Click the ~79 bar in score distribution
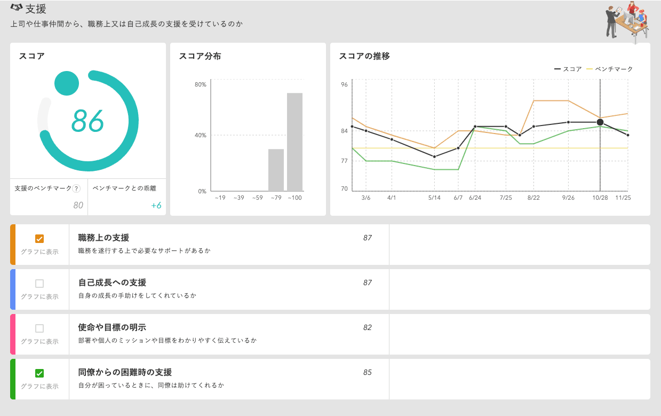The image size is (661, 416). [276, 170]
